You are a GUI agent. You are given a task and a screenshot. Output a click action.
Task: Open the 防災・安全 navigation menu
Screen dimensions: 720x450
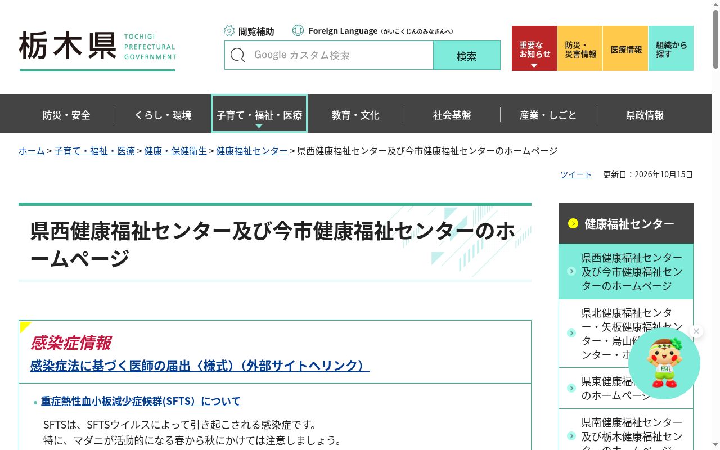coord(66,115)
